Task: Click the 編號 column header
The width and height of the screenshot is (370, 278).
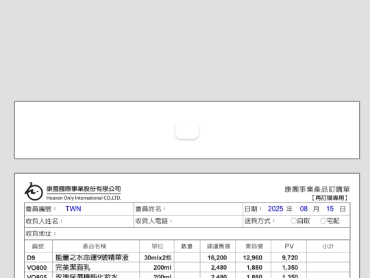Action: pos(38,246)
